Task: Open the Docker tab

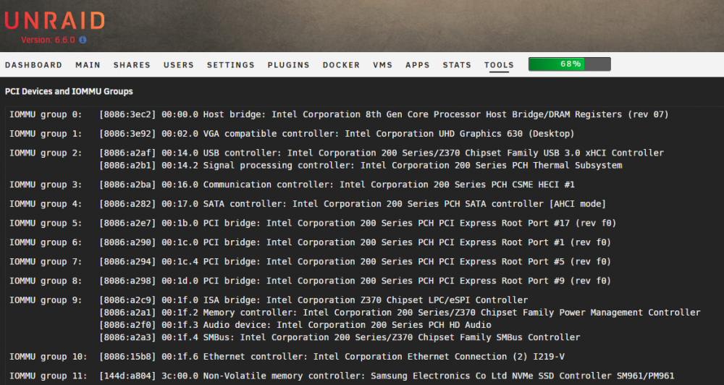Action: pos(341,65)
